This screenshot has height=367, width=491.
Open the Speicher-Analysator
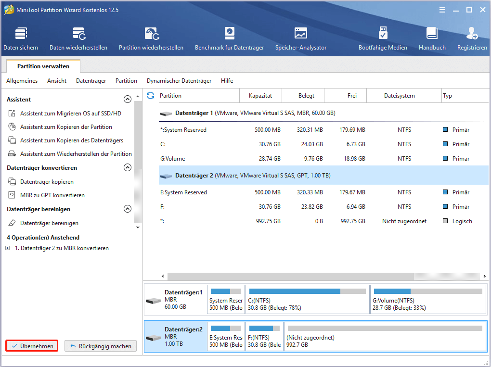tap(300, 39)
